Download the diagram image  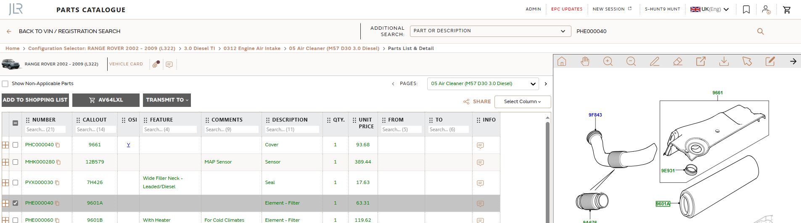(x=724, y=62)
